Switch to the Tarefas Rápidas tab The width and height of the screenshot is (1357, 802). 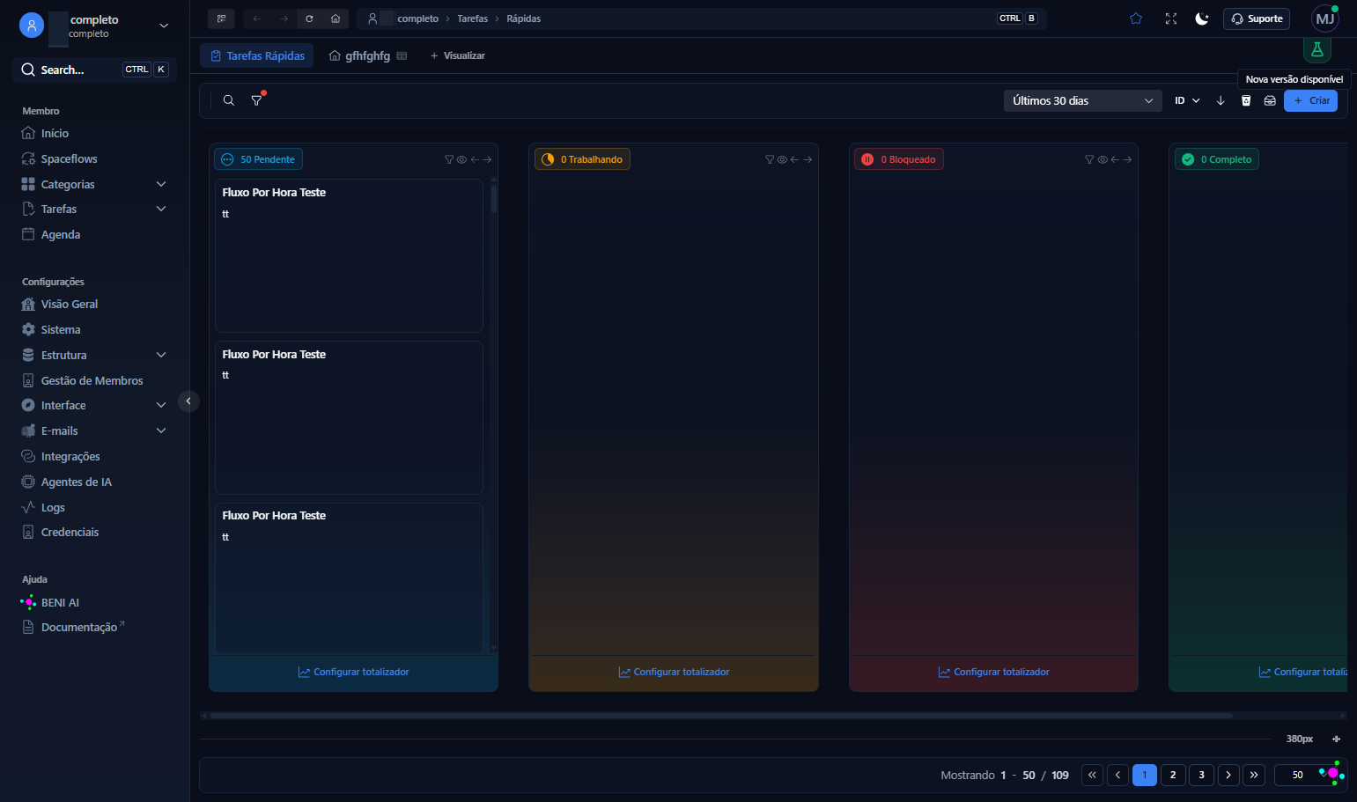coord(257,55)
